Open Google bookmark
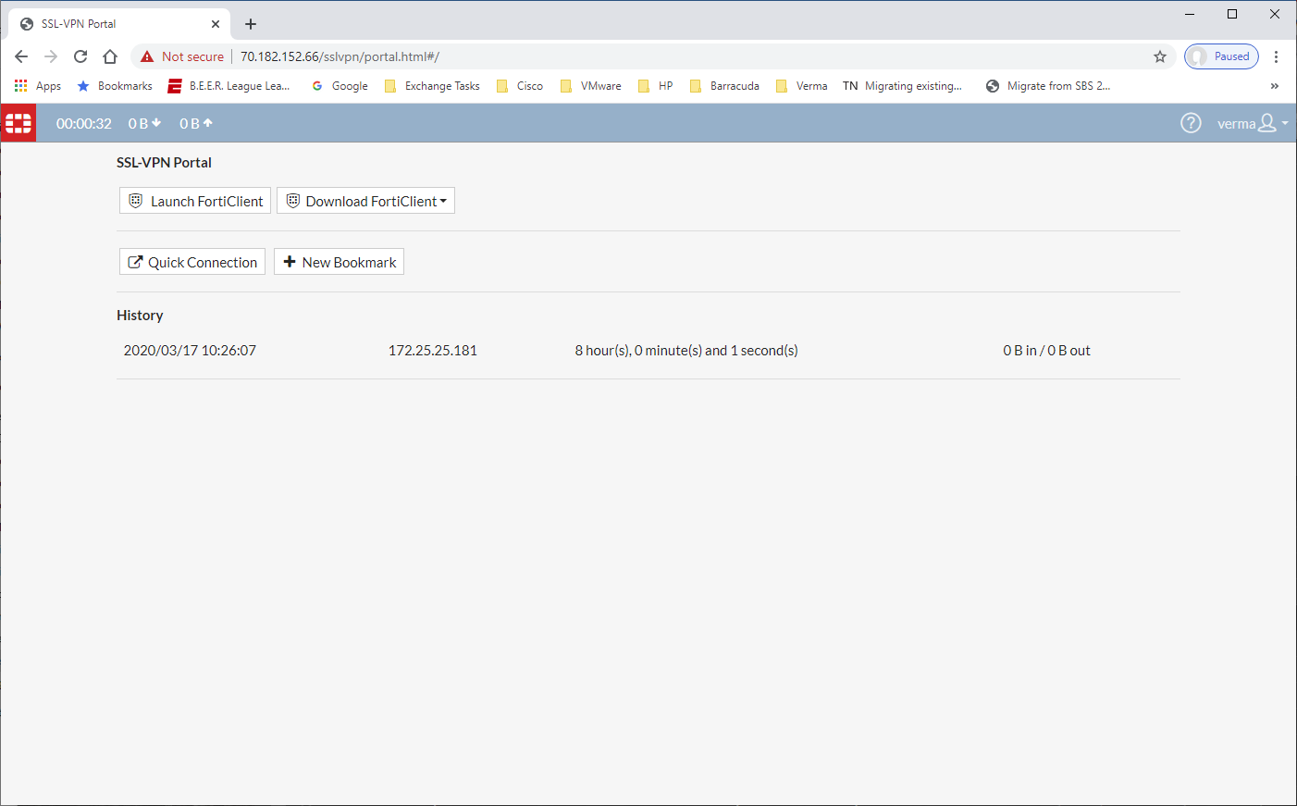 (x=340, y=86)
